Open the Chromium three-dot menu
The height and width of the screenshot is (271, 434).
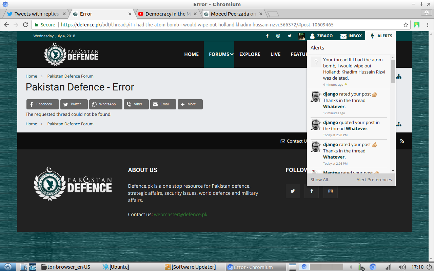point(427,25)
